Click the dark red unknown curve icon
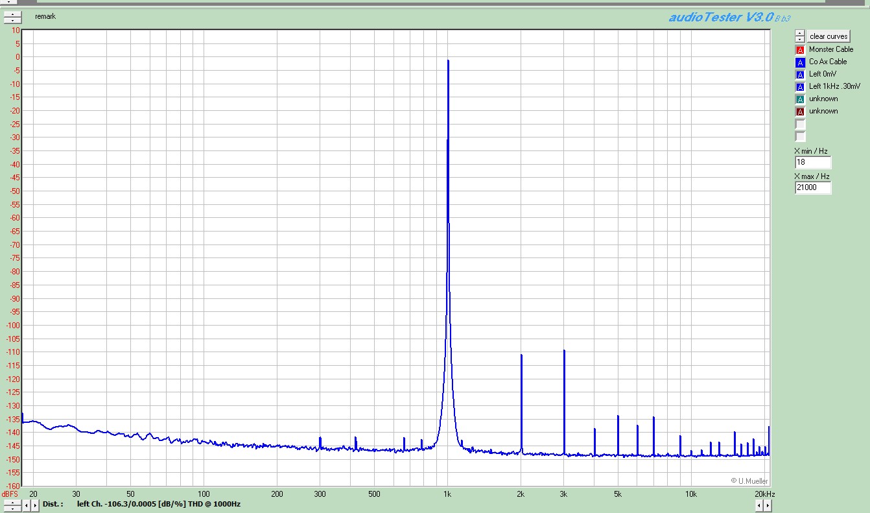The height and width of the screenshot is (513, 870). [800, 112]
